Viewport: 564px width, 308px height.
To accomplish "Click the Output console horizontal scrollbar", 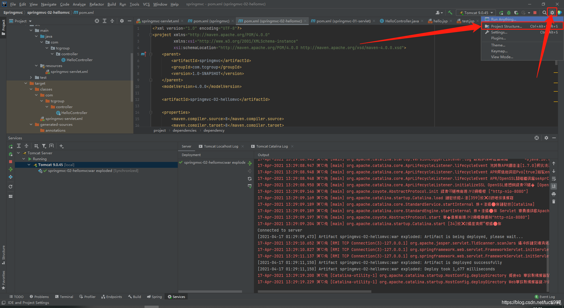I will click(x=314, y=292).
